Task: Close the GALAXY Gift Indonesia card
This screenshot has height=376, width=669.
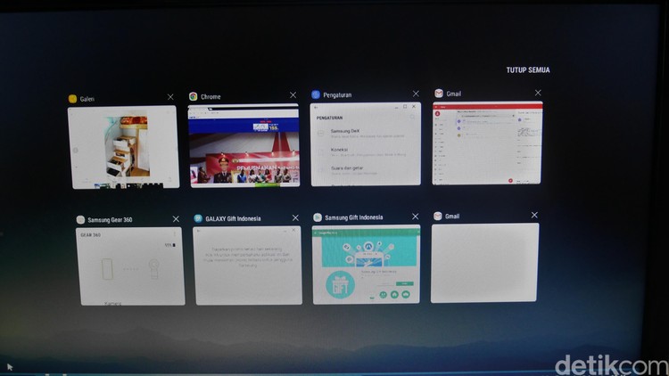Action: tap(295, 217)
